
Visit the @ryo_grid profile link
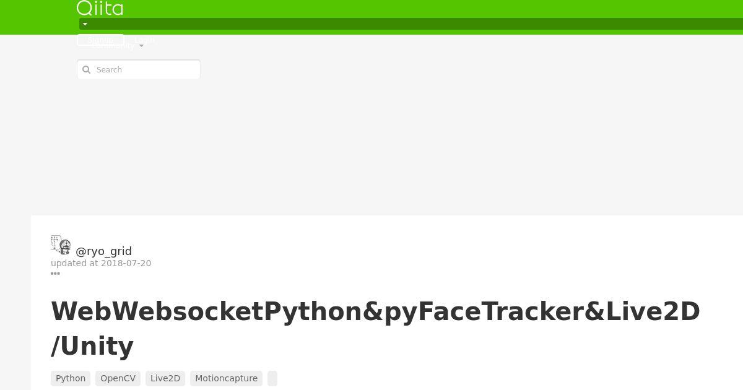(x=103, y=251)
